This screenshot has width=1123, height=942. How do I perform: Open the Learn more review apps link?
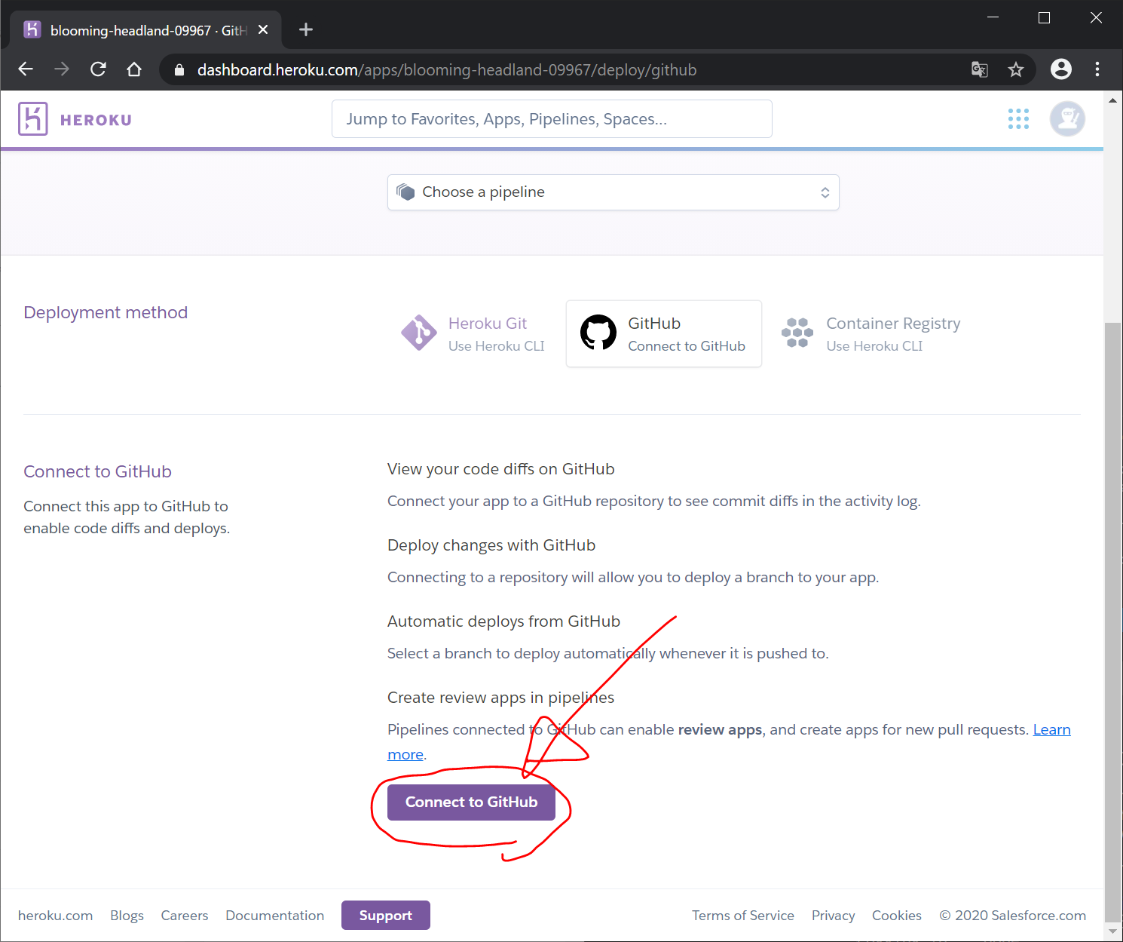click(x=1051, y=729)
